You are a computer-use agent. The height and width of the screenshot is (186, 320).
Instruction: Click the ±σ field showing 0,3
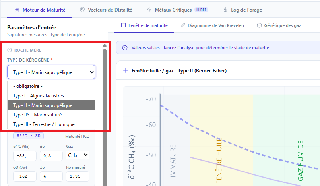(51, 156)
